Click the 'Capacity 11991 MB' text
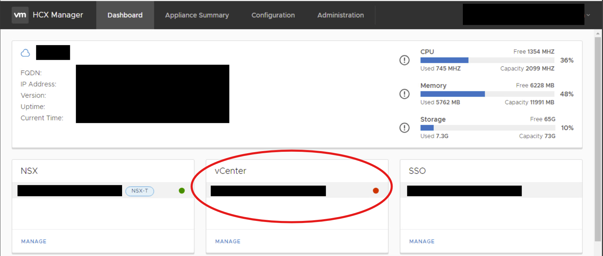Screen dimensions: 603x256 [530, 102]
